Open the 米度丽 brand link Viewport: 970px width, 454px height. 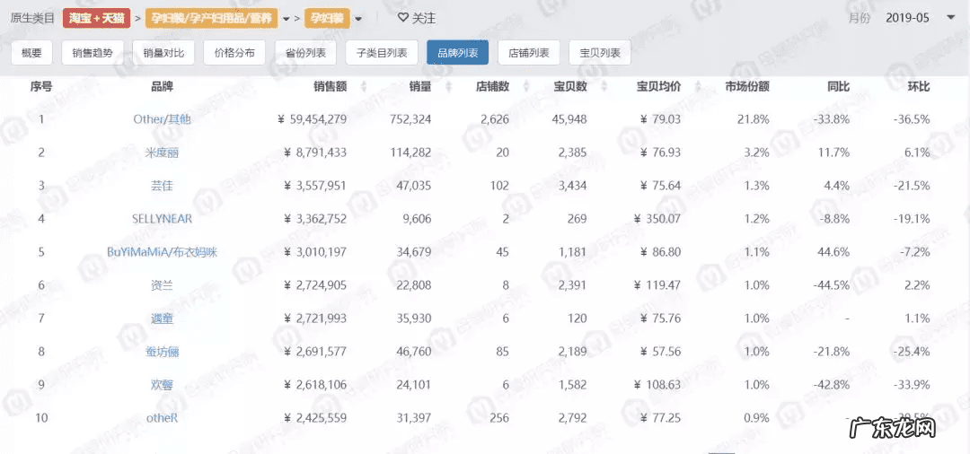pos(162,153)
